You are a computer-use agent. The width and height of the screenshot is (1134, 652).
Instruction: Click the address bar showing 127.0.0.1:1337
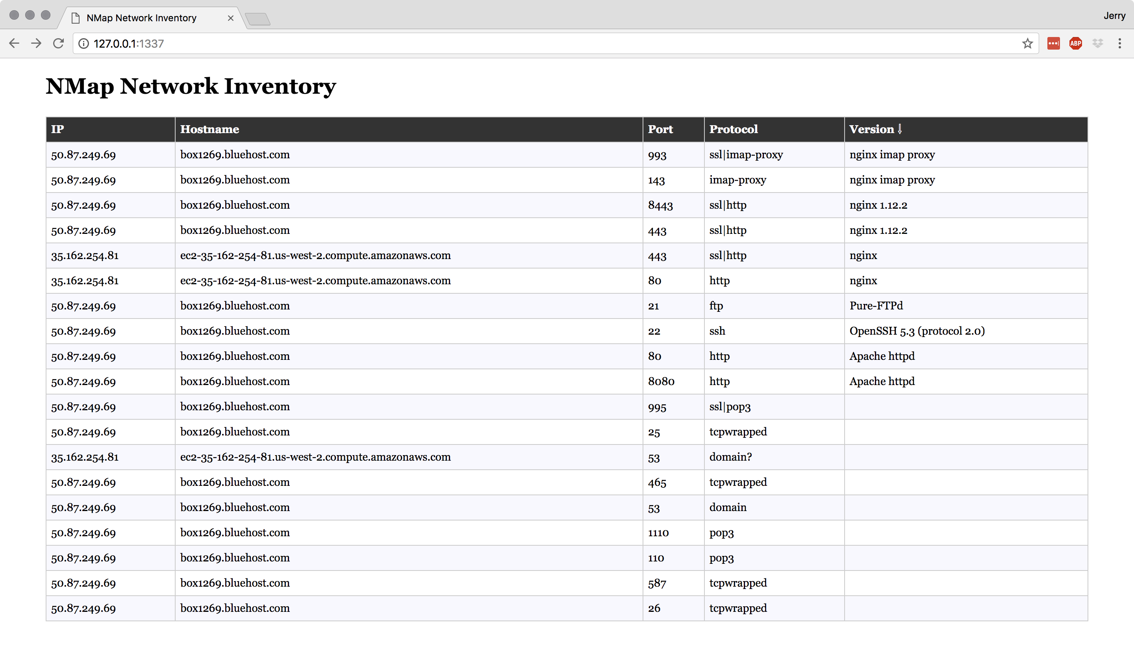(537, 43)
